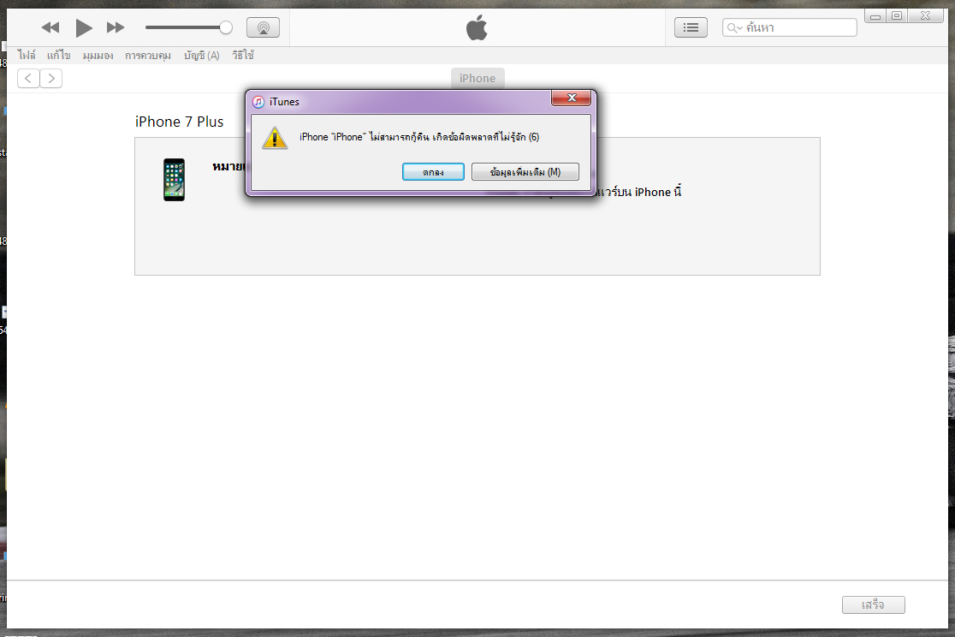Click the iTunes icon in dialog title

pyautogui.click(x=258, y=102)
